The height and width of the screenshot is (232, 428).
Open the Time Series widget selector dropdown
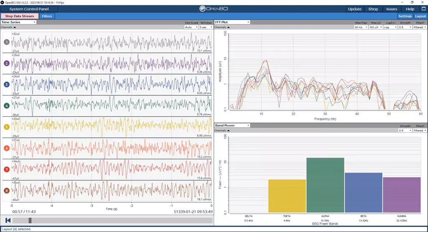tap(18, 22)
